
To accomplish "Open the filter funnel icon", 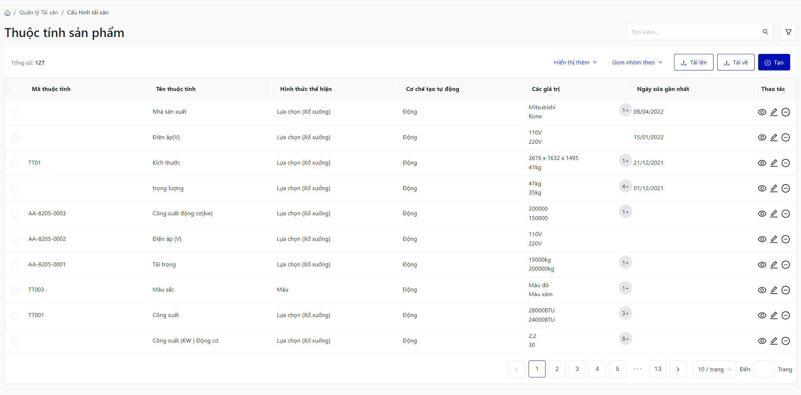I will pos(788,32).
